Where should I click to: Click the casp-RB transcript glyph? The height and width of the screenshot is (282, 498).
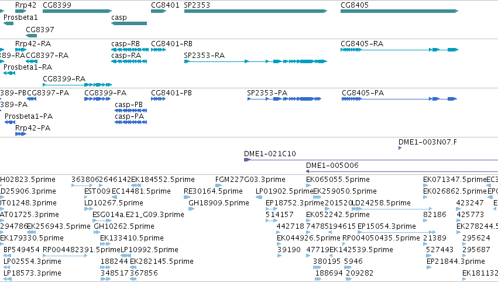pos(130,50)
